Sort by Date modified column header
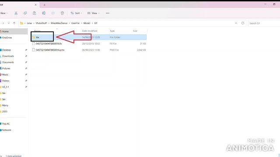 (x=89, y=31)
